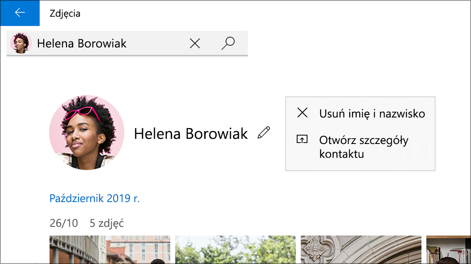Go back using the blue arrow button
471x264 pixels.
coord(20,13)
